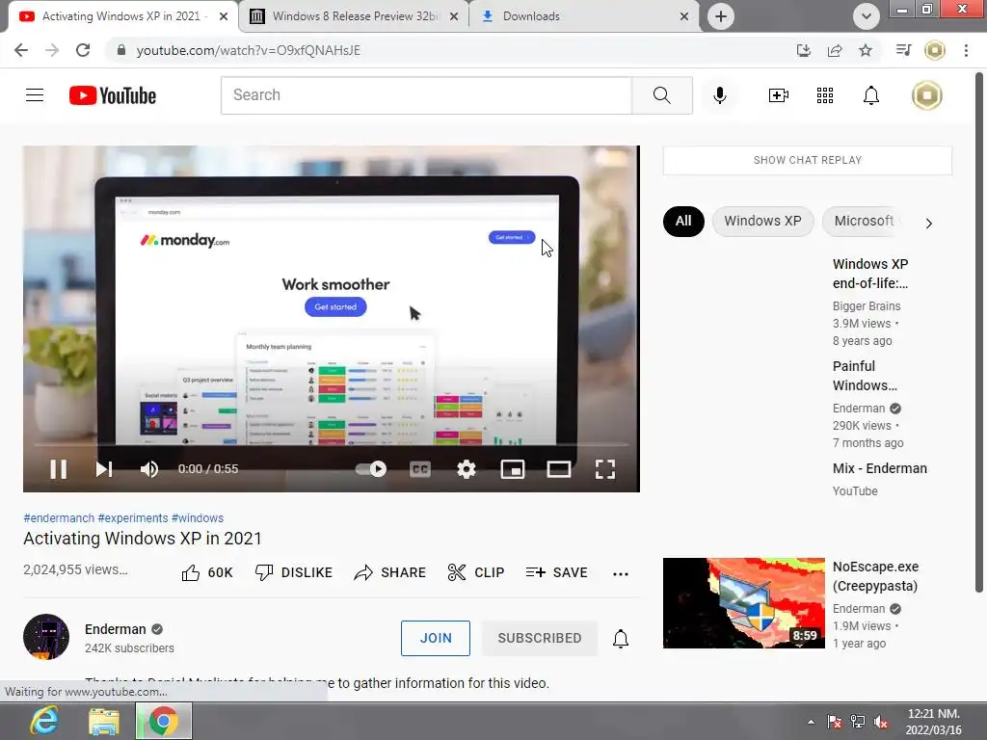This screenshot has width=987, height=740.
Task: Click SHOW CHAT REPLAY
Action: click(x=807, y=160)
